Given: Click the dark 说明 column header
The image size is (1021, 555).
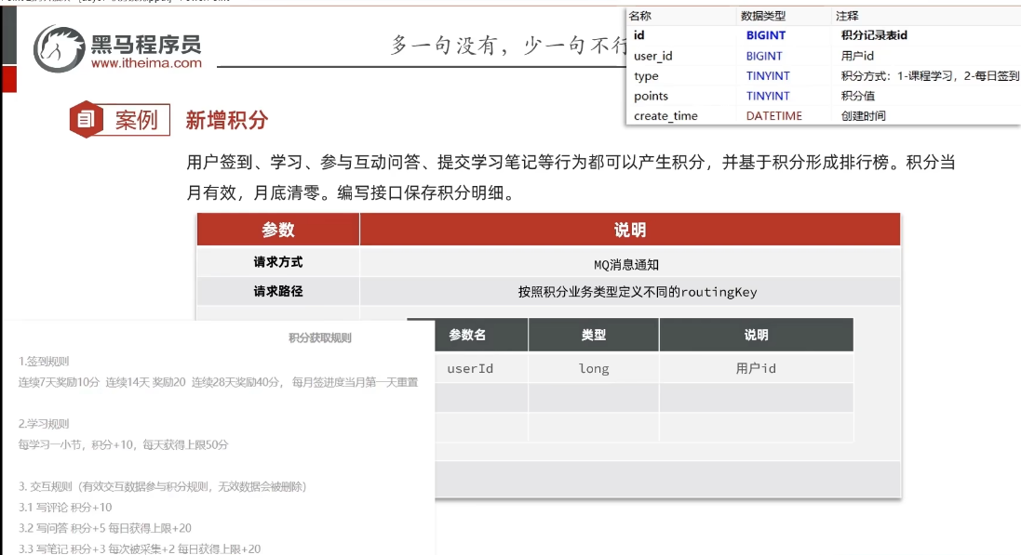Looking at the screenshot, I should [756, 335].
